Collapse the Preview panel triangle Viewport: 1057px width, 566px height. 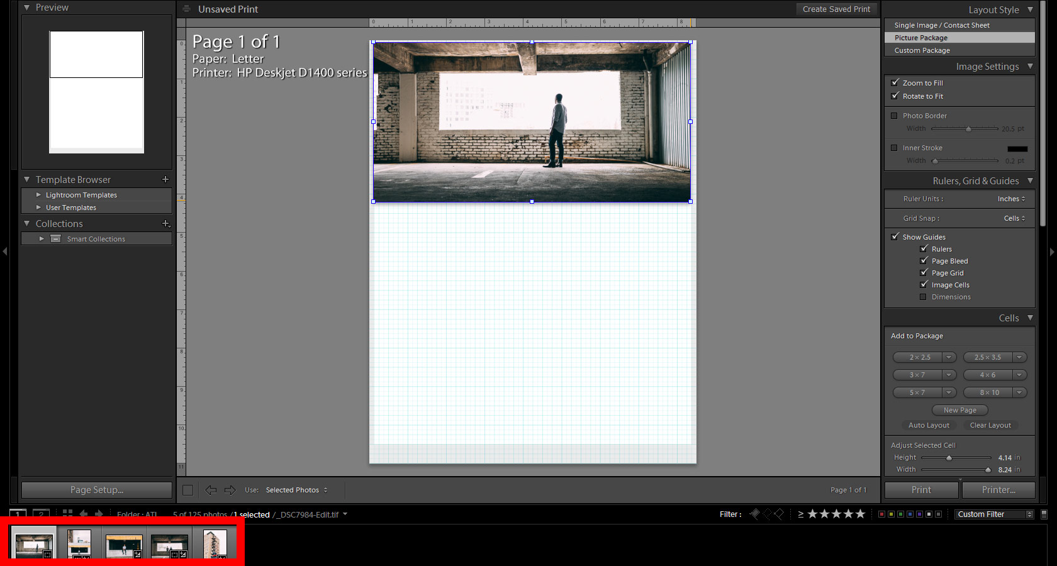tap(27, 8)
